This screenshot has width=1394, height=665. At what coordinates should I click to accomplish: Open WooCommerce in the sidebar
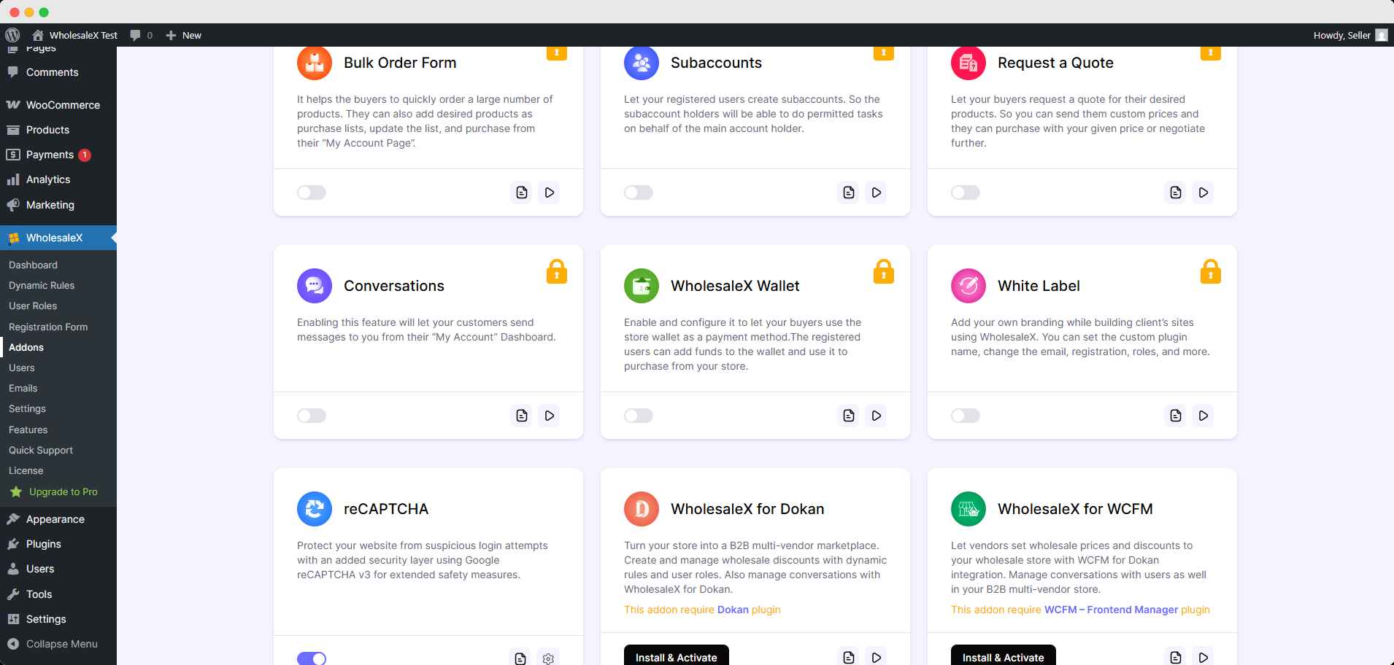click(x=58, y=105)
